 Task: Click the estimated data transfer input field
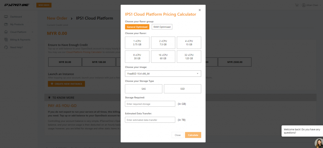pos(150,120)
